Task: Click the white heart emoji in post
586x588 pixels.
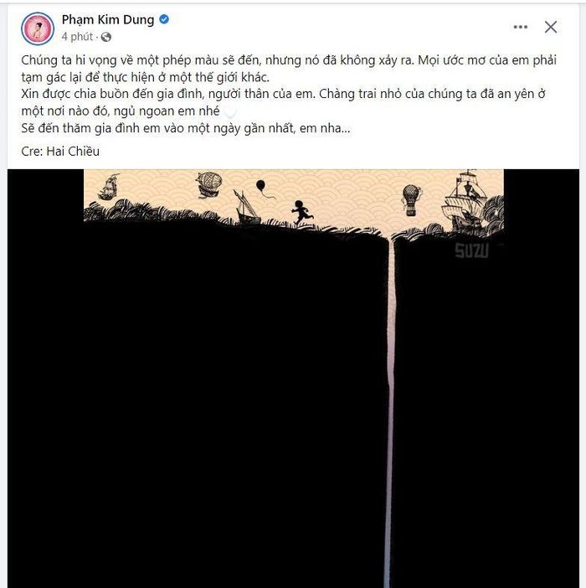Action: click(229, 111)
